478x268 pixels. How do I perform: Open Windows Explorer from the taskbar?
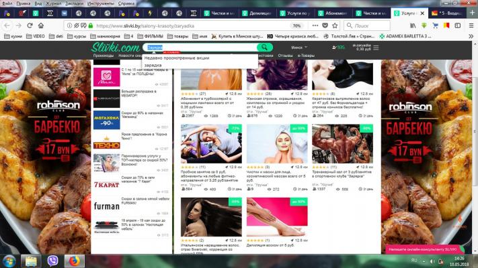(x=31, y=260)
